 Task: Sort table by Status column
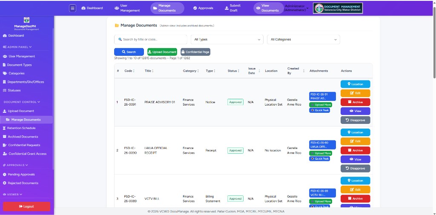(x=234, y=71)
